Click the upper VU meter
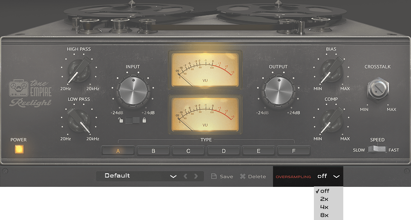411x220 pixels. pyautogui.click(x=205, y=69)
